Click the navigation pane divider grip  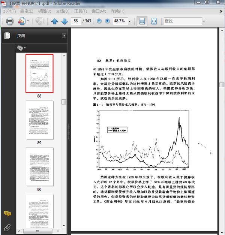click(x=69, y=132)
